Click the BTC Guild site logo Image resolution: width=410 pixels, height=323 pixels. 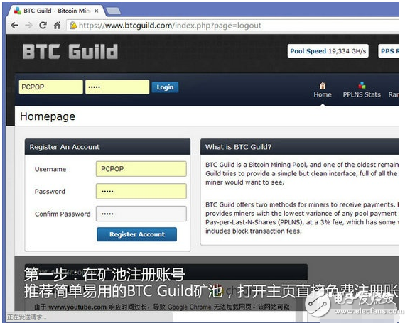pyautogui.click(x=70, y=52)
